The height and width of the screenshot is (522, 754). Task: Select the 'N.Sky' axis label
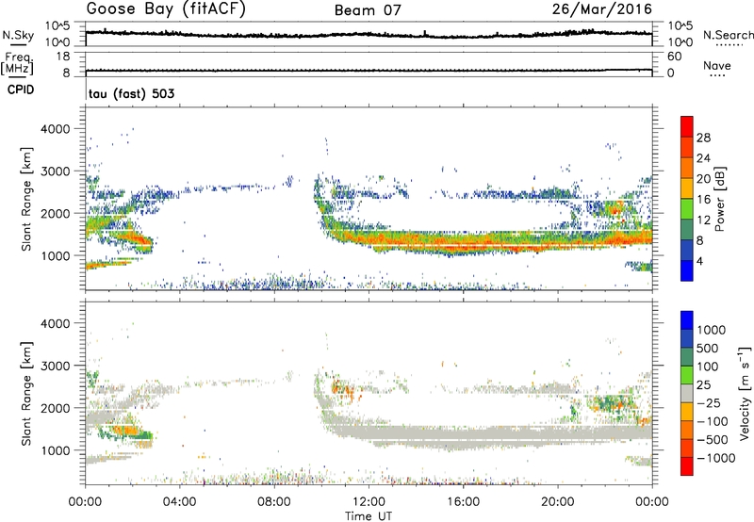[18, 35]
